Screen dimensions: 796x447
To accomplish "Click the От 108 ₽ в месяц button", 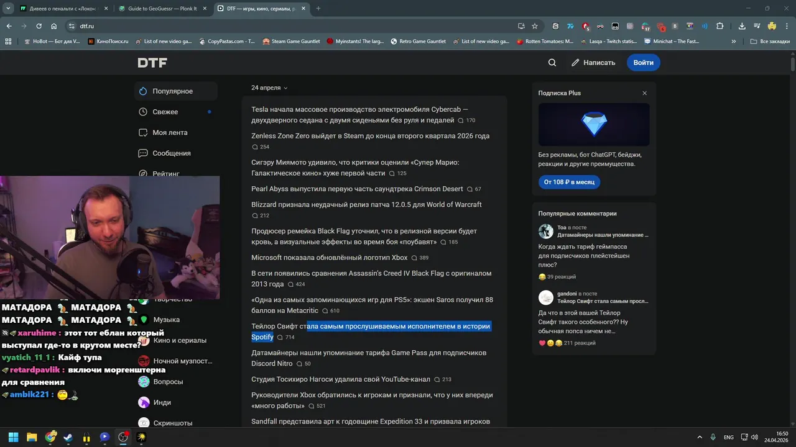I will tap(569, 182).
